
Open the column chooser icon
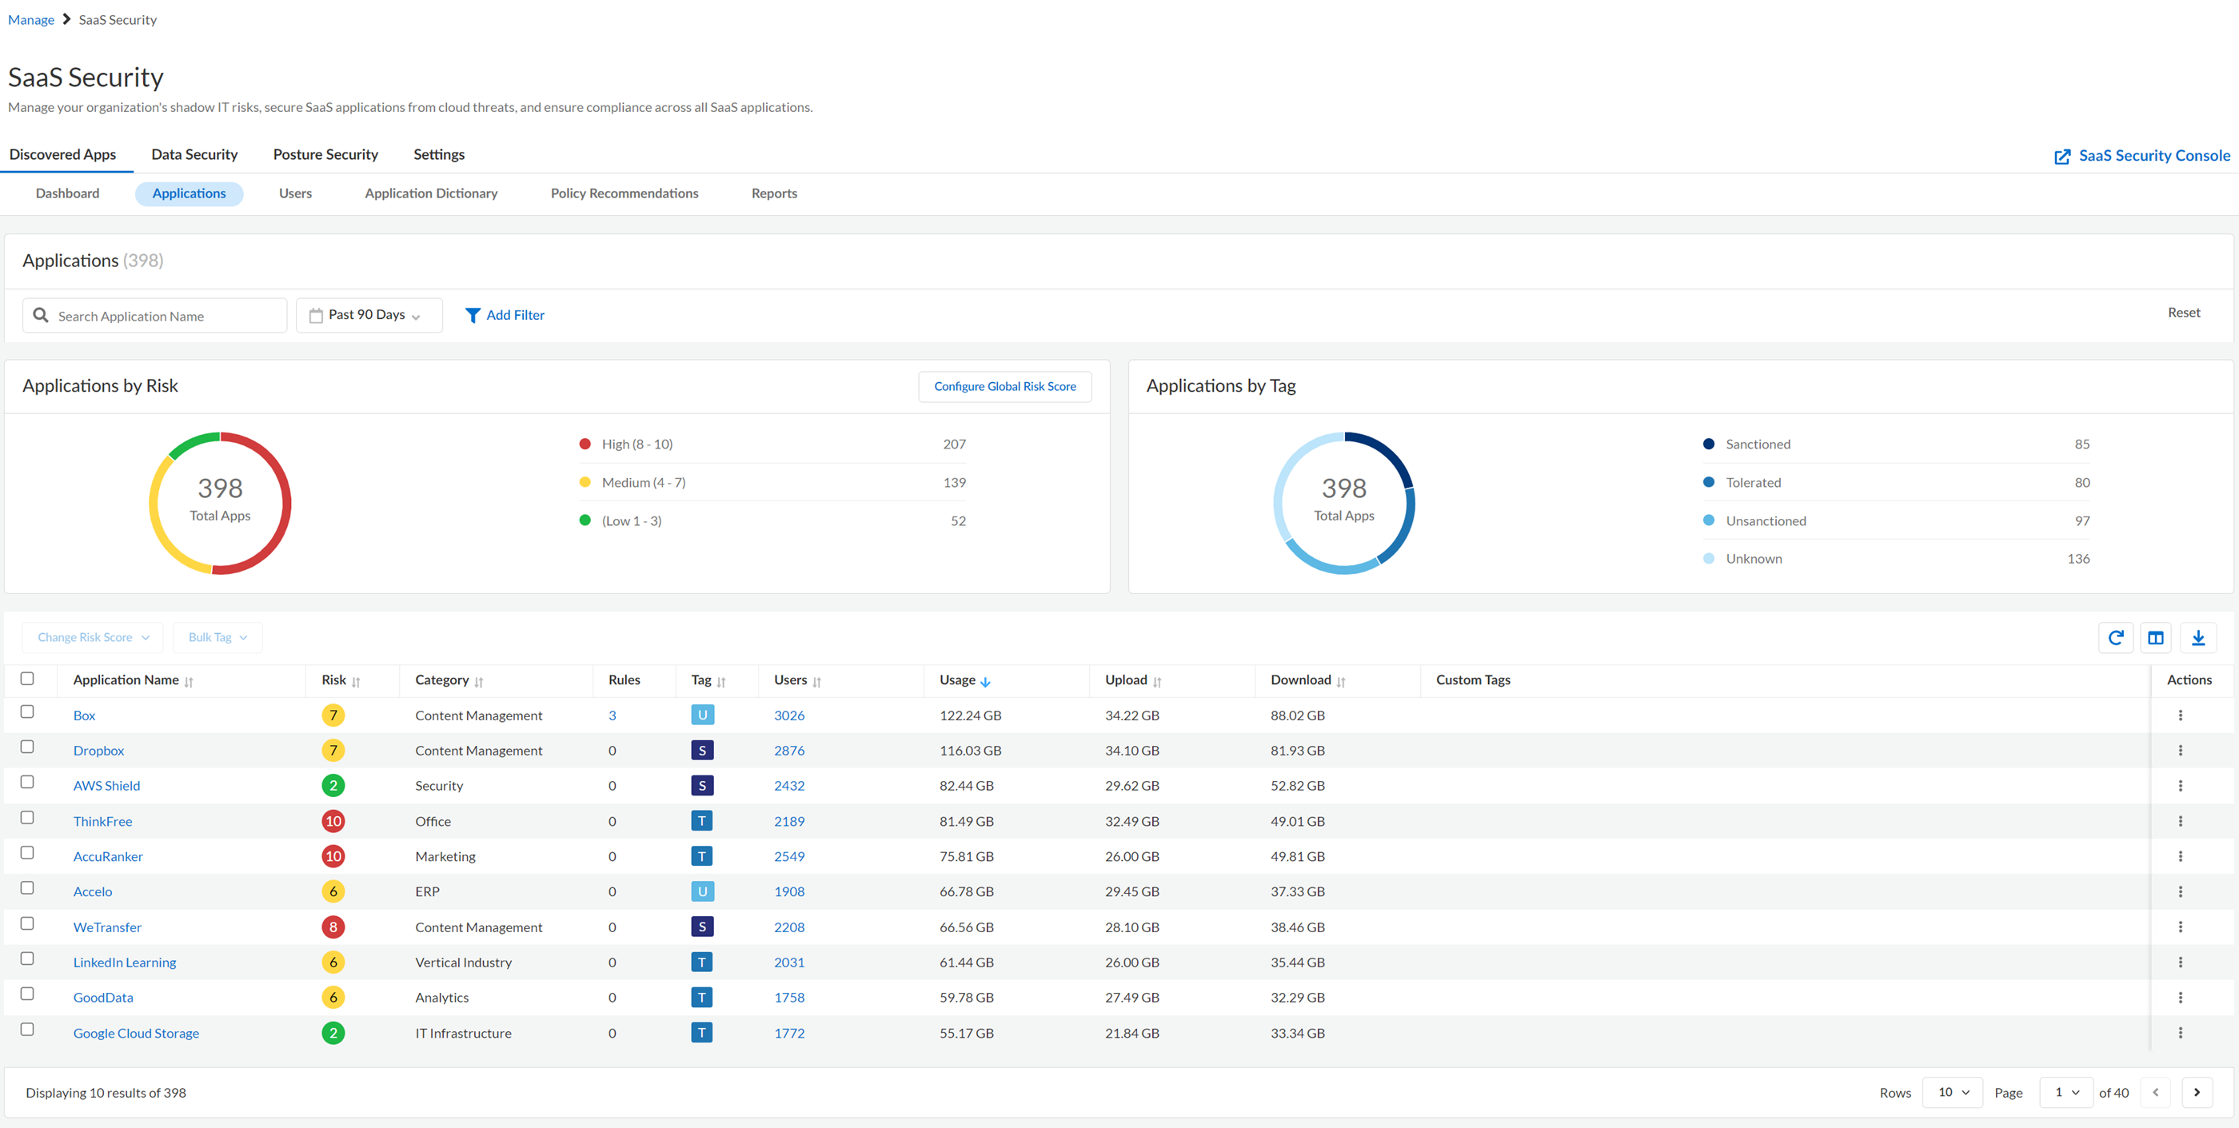pos(2156,637)
